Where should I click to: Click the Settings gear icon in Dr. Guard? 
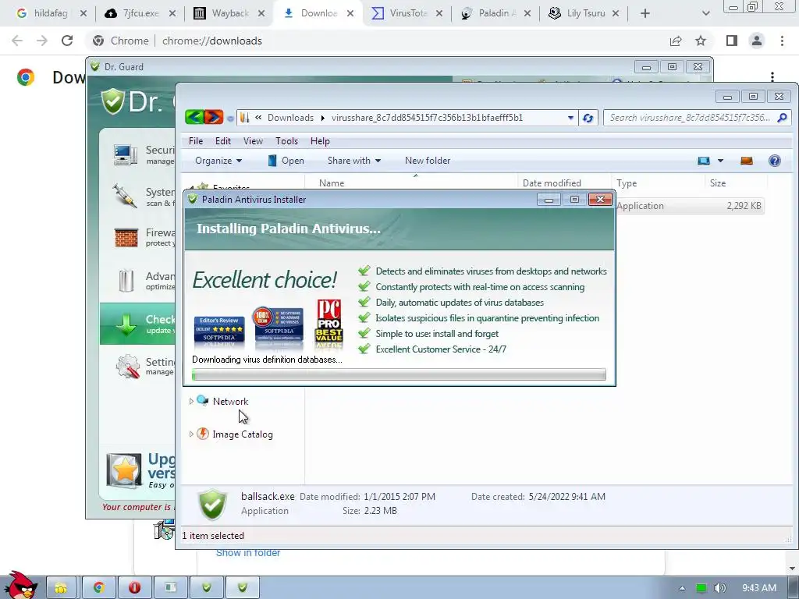point(127,367)
